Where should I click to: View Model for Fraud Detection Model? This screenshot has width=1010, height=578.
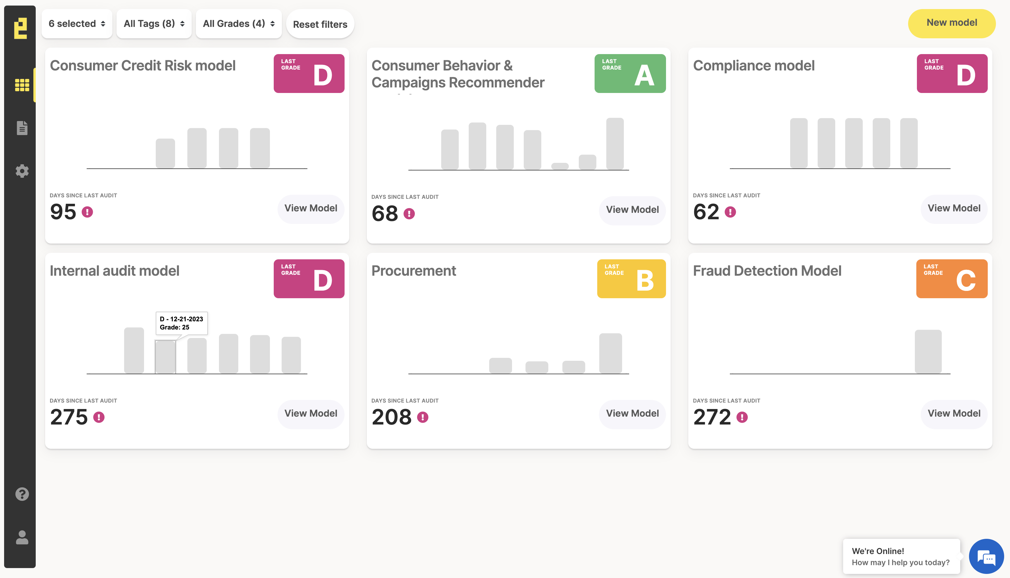coord(953,413)
